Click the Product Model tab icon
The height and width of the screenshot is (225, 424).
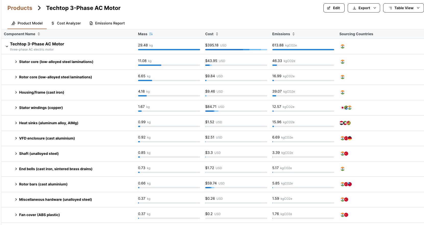[14, 23]
